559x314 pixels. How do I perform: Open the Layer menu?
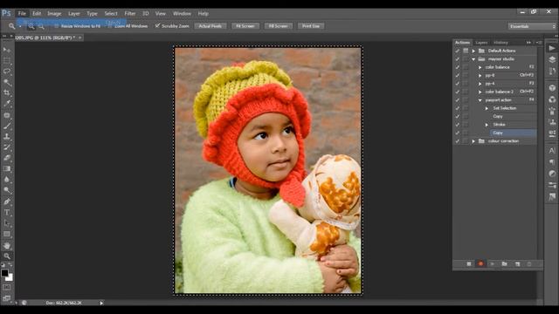[x=73, y=14]
